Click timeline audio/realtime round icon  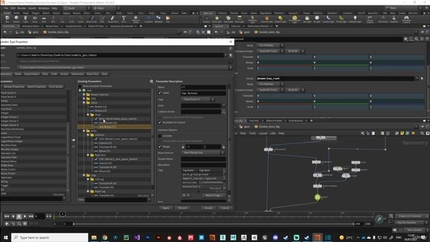pos(379,219)
